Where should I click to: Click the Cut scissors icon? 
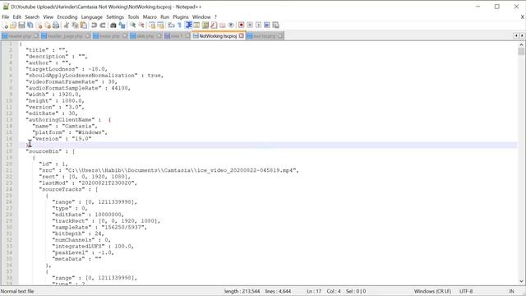(67, 25)
